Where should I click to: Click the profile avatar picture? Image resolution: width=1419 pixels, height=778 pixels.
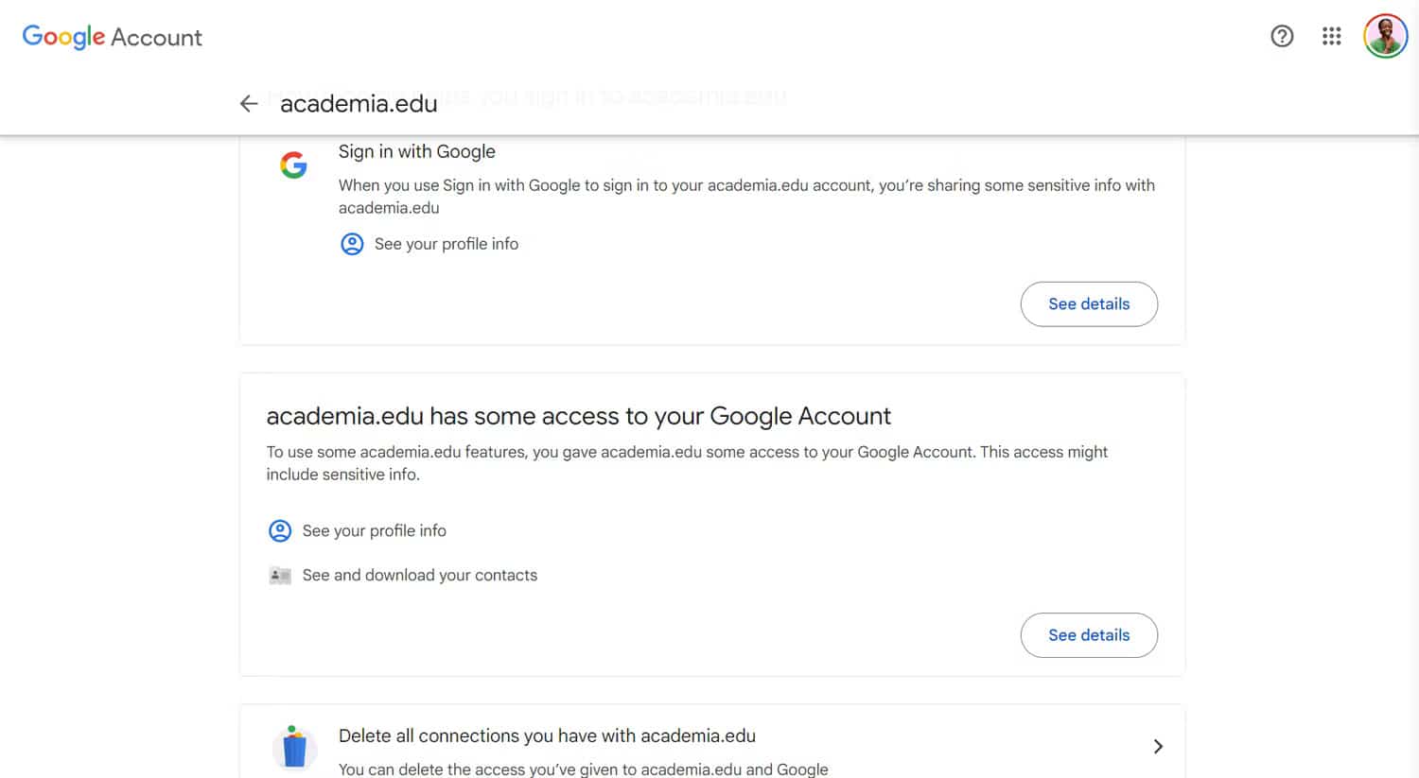[1385, 37]
